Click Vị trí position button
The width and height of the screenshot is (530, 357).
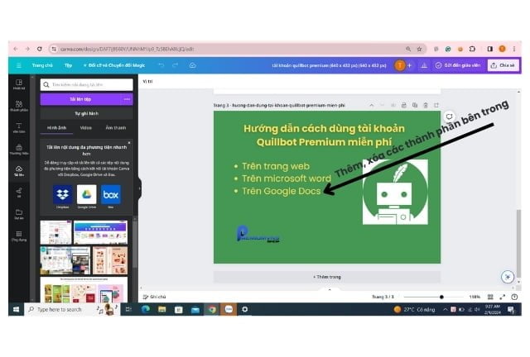coord(147,81)
